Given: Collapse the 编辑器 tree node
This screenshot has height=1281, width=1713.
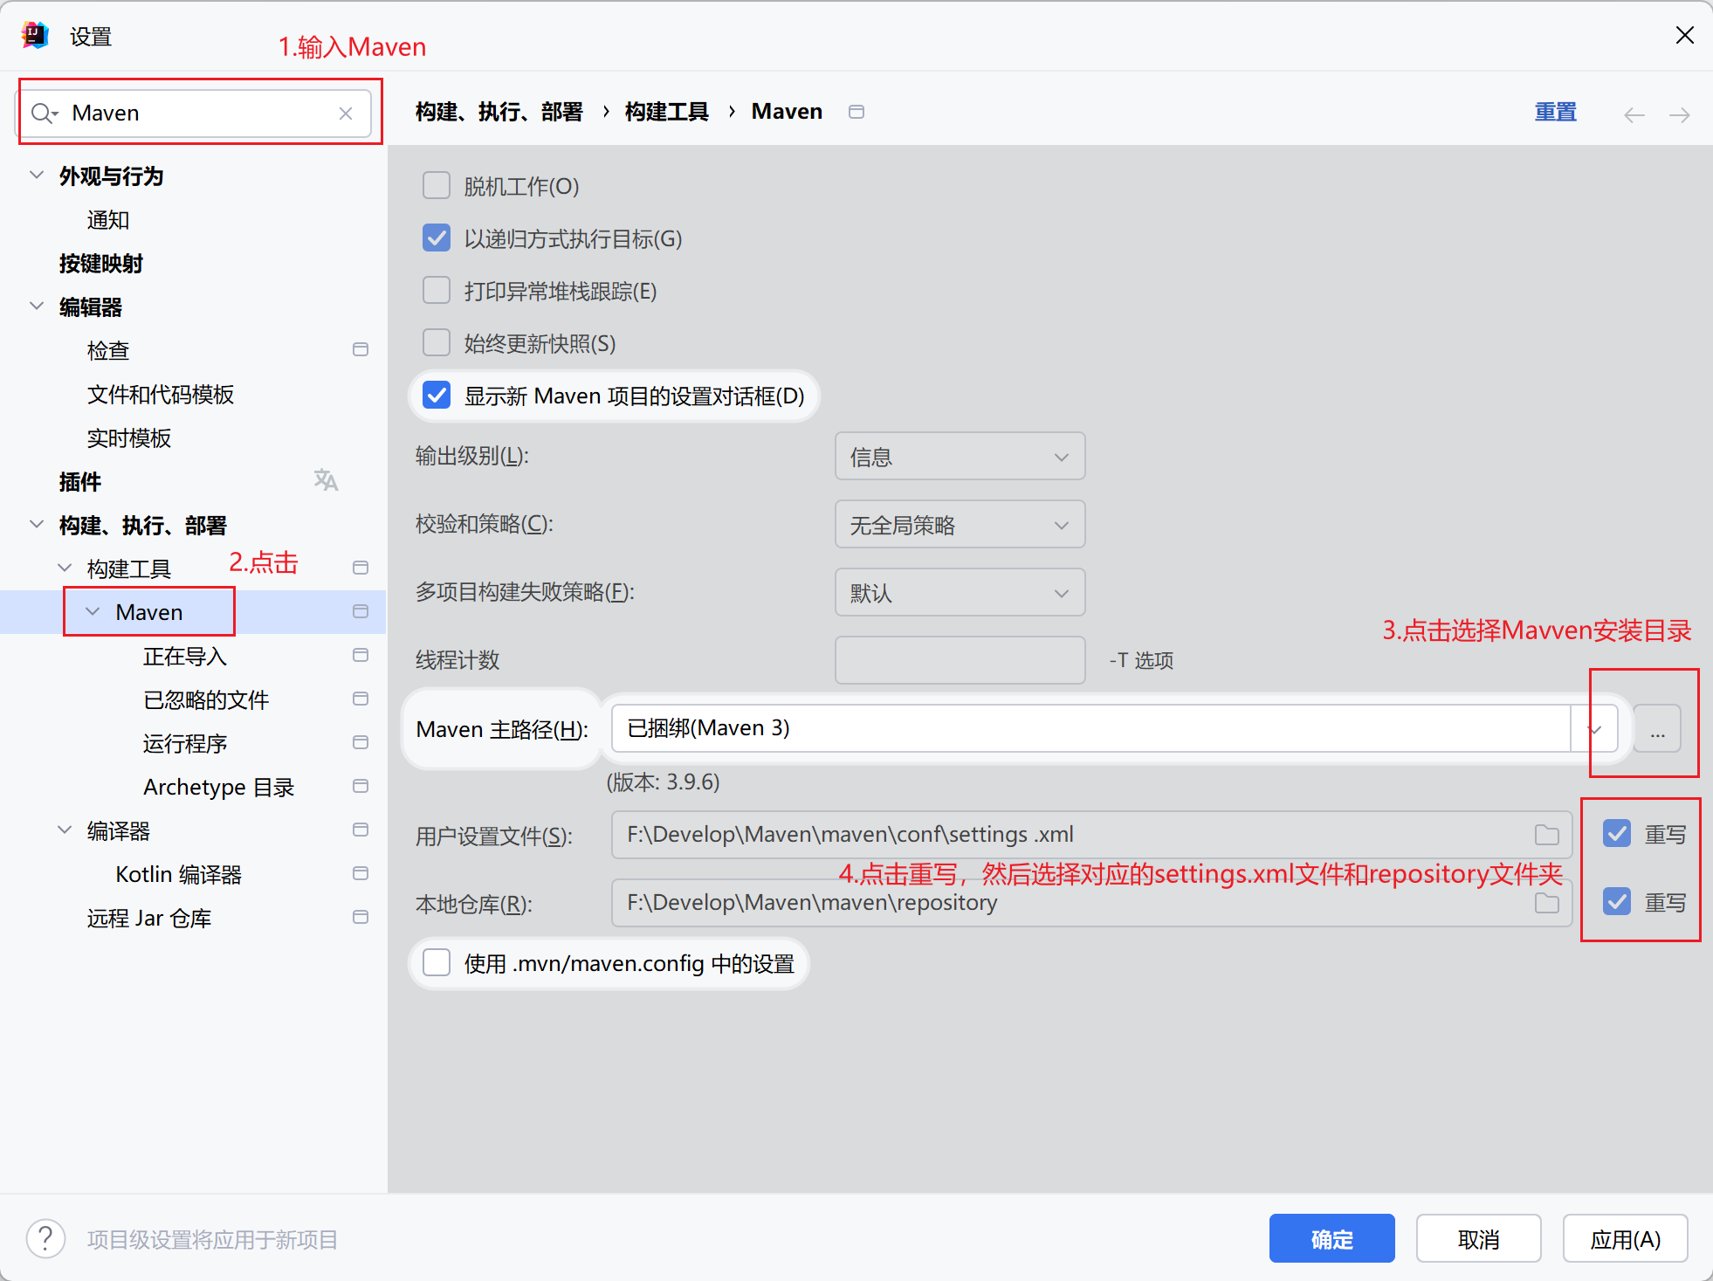Looking at the screenshot, I should (37, 306).
